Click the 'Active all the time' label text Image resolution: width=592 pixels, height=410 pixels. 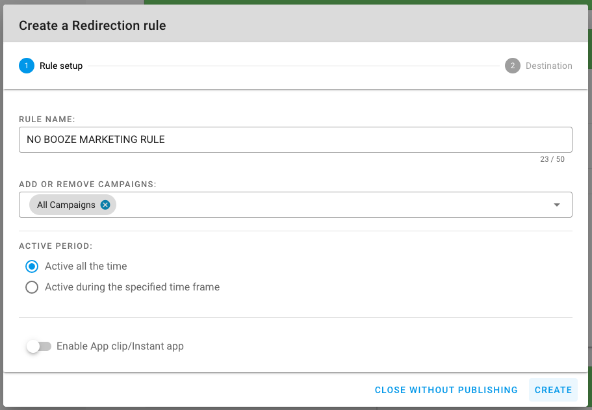point(86,266)
